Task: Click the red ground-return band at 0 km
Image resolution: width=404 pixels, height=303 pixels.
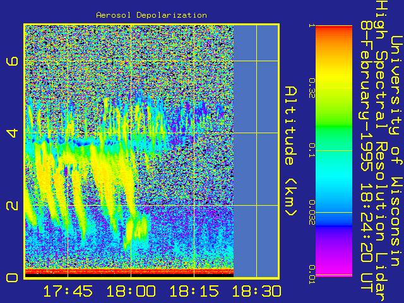Action: 129,271
